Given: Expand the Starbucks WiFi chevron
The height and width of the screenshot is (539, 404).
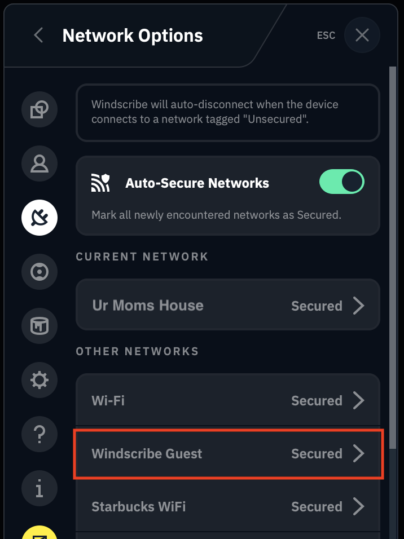Looking at the screenshot, I should point(359,506).
